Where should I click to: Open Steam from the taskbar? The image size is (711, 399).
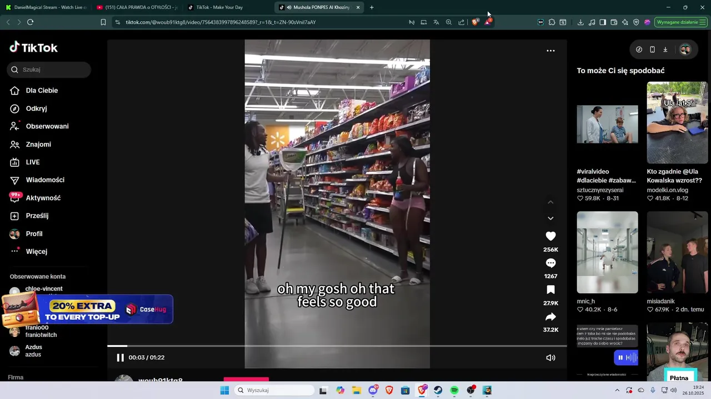[x=438, y=390]
